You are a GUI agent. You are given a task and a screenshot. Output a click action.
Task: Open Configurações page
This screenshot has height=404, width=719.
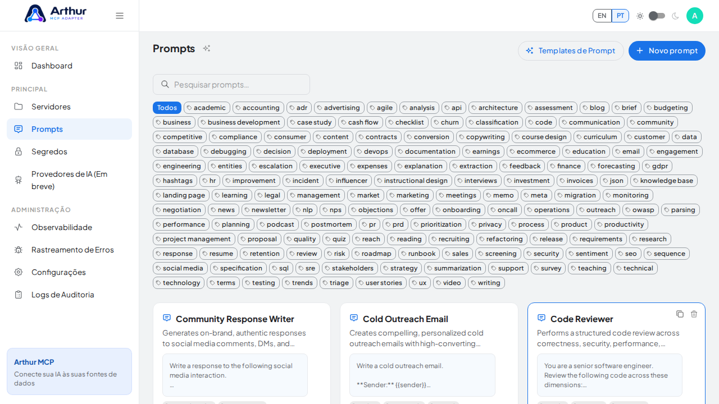point(69,272)
